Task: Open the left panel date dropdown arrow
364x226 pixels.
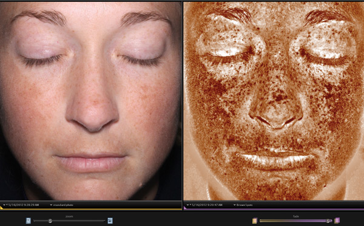Action: coord(4,205)
